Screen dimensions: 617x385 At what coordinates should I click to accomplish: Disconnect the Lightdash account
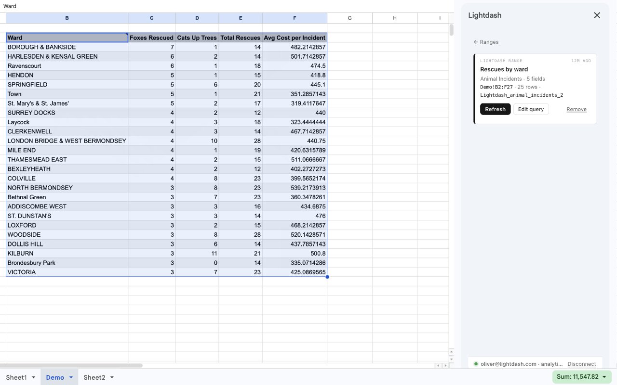[x=582, y=364]
